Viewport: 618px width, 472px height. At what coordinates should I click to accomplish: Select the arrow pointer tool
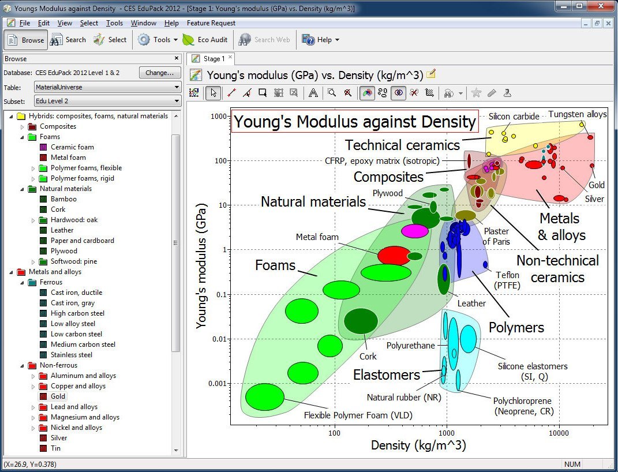[214, 93]
